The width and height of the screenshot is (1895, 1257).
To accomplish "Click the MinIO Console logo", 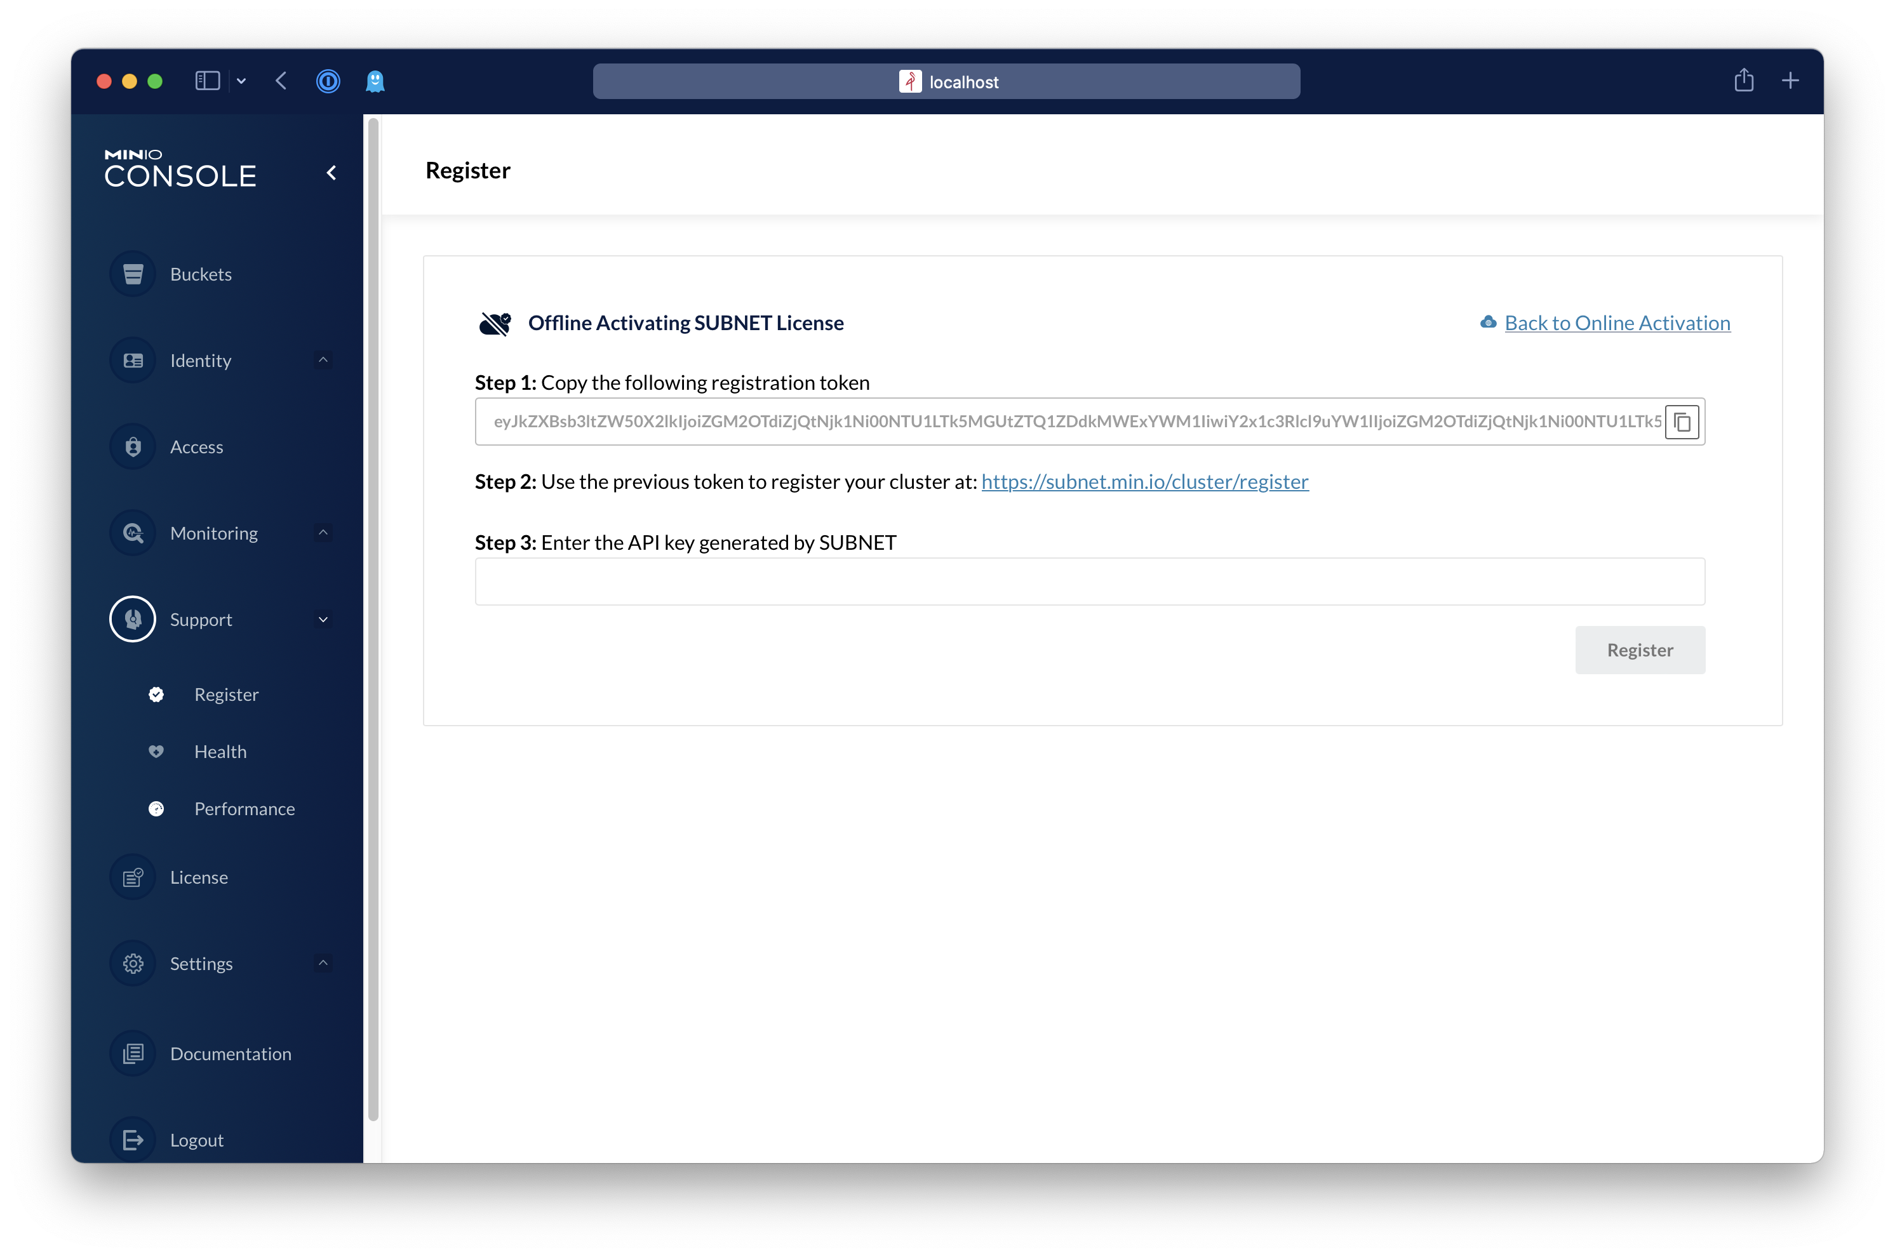I will pyautogui.click(x=180, y=168).
